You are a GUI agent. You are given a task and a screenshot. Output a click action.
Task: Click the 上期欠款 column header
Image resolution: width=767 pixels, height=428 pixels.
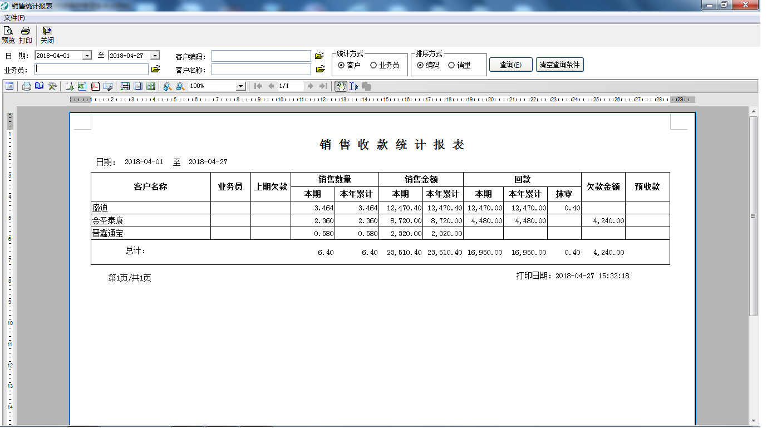[271, 187]
